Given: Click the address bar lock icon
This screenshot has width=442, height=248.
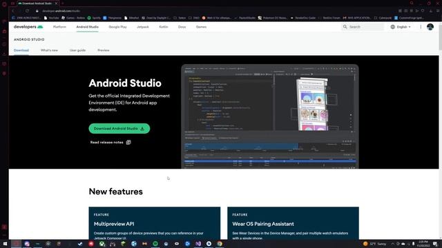Looking at the screenshot, I should (37, 11).
